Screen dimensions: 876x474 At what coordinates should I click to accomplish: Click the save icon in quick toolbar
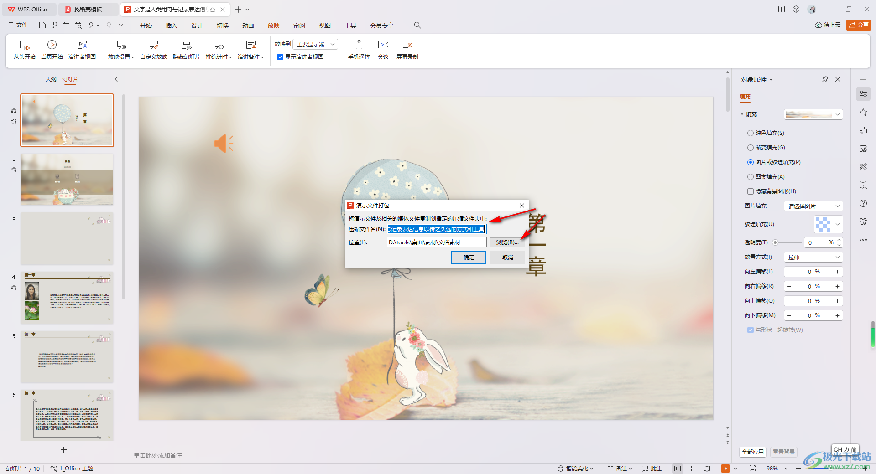[x=42, y=26]
